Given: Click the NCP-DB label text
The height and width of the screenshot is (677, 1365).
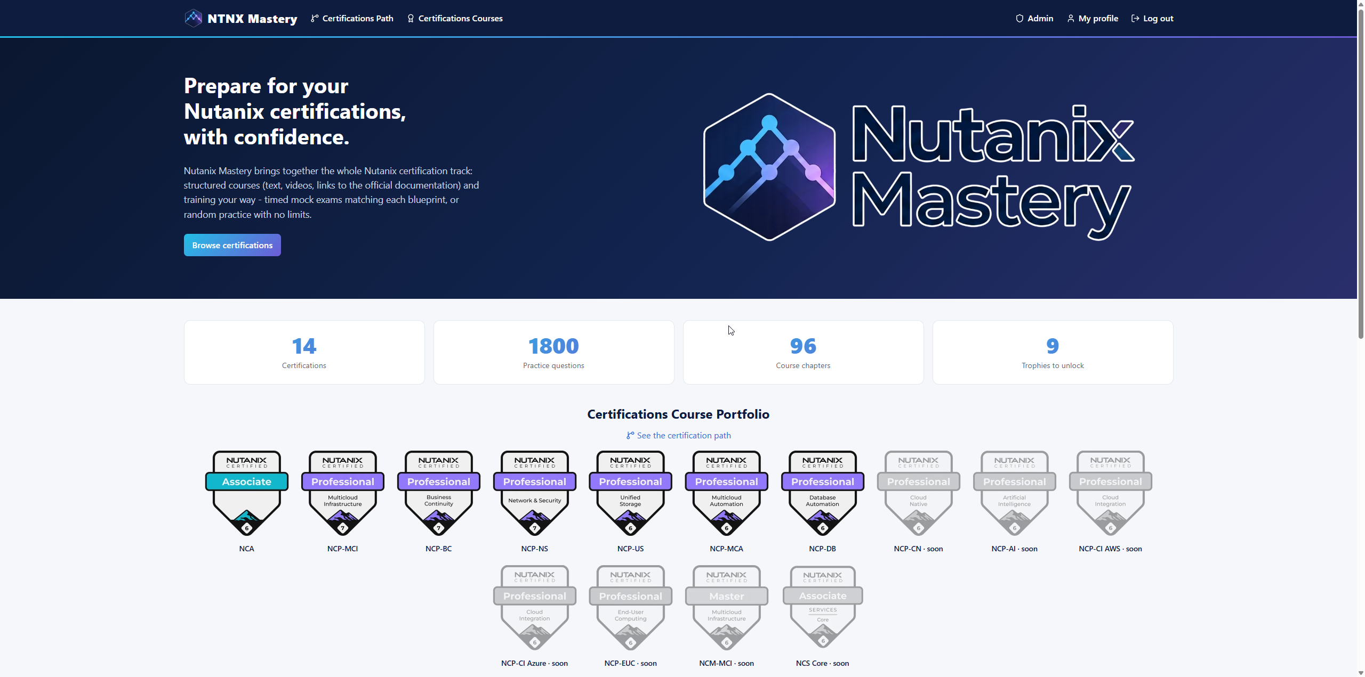Looking at the screenshot, I should click(x=823, y=549).
